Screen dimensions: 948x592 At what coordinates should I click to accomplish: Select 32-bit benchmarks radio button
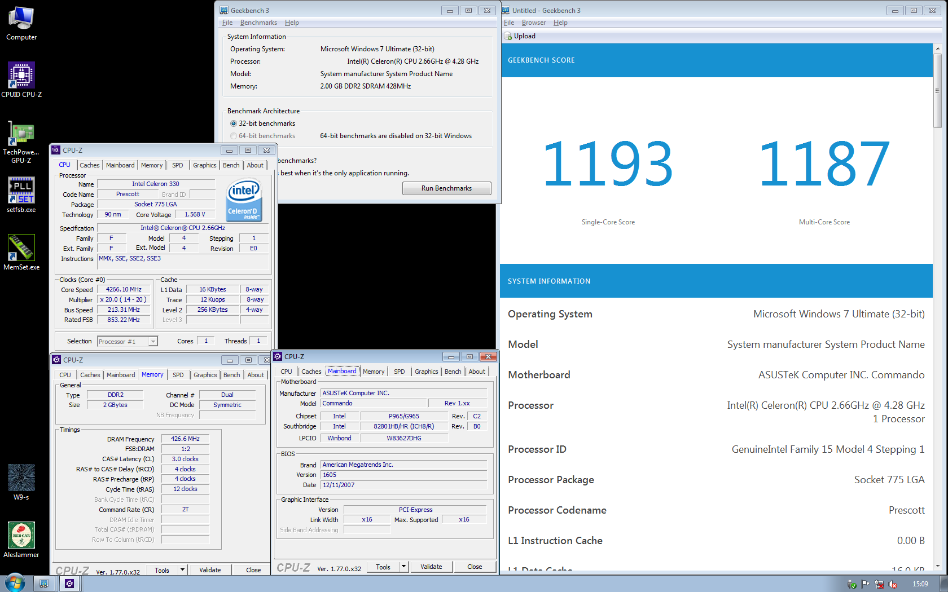point(234,123)
